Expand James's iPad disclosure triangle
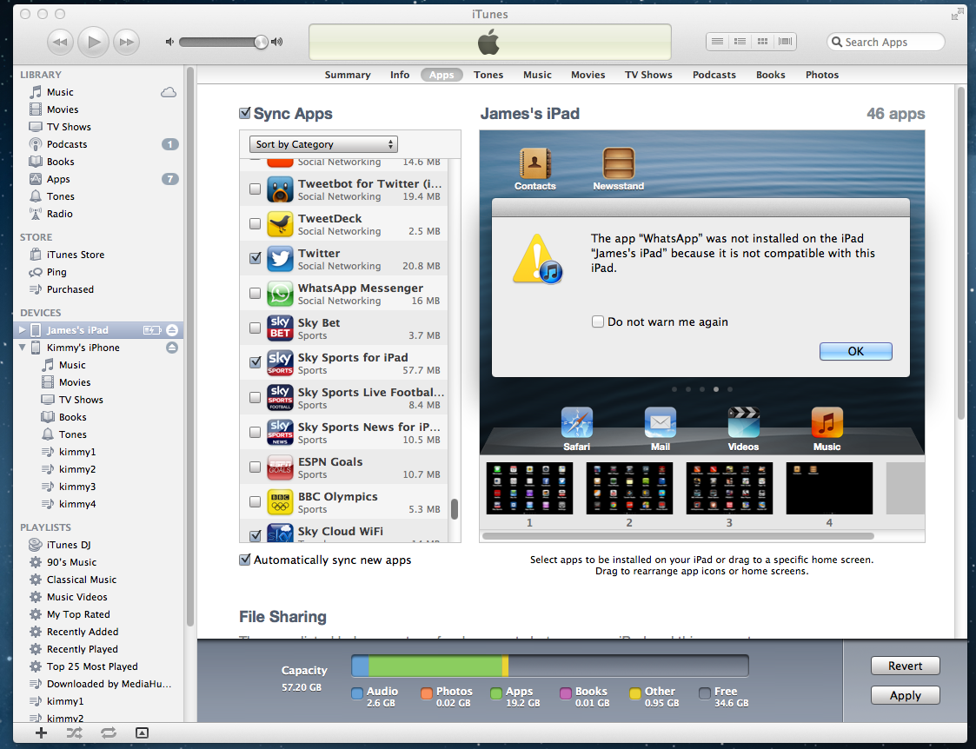Viewport: 976px width, 749px height. click(x=23, y=329)
